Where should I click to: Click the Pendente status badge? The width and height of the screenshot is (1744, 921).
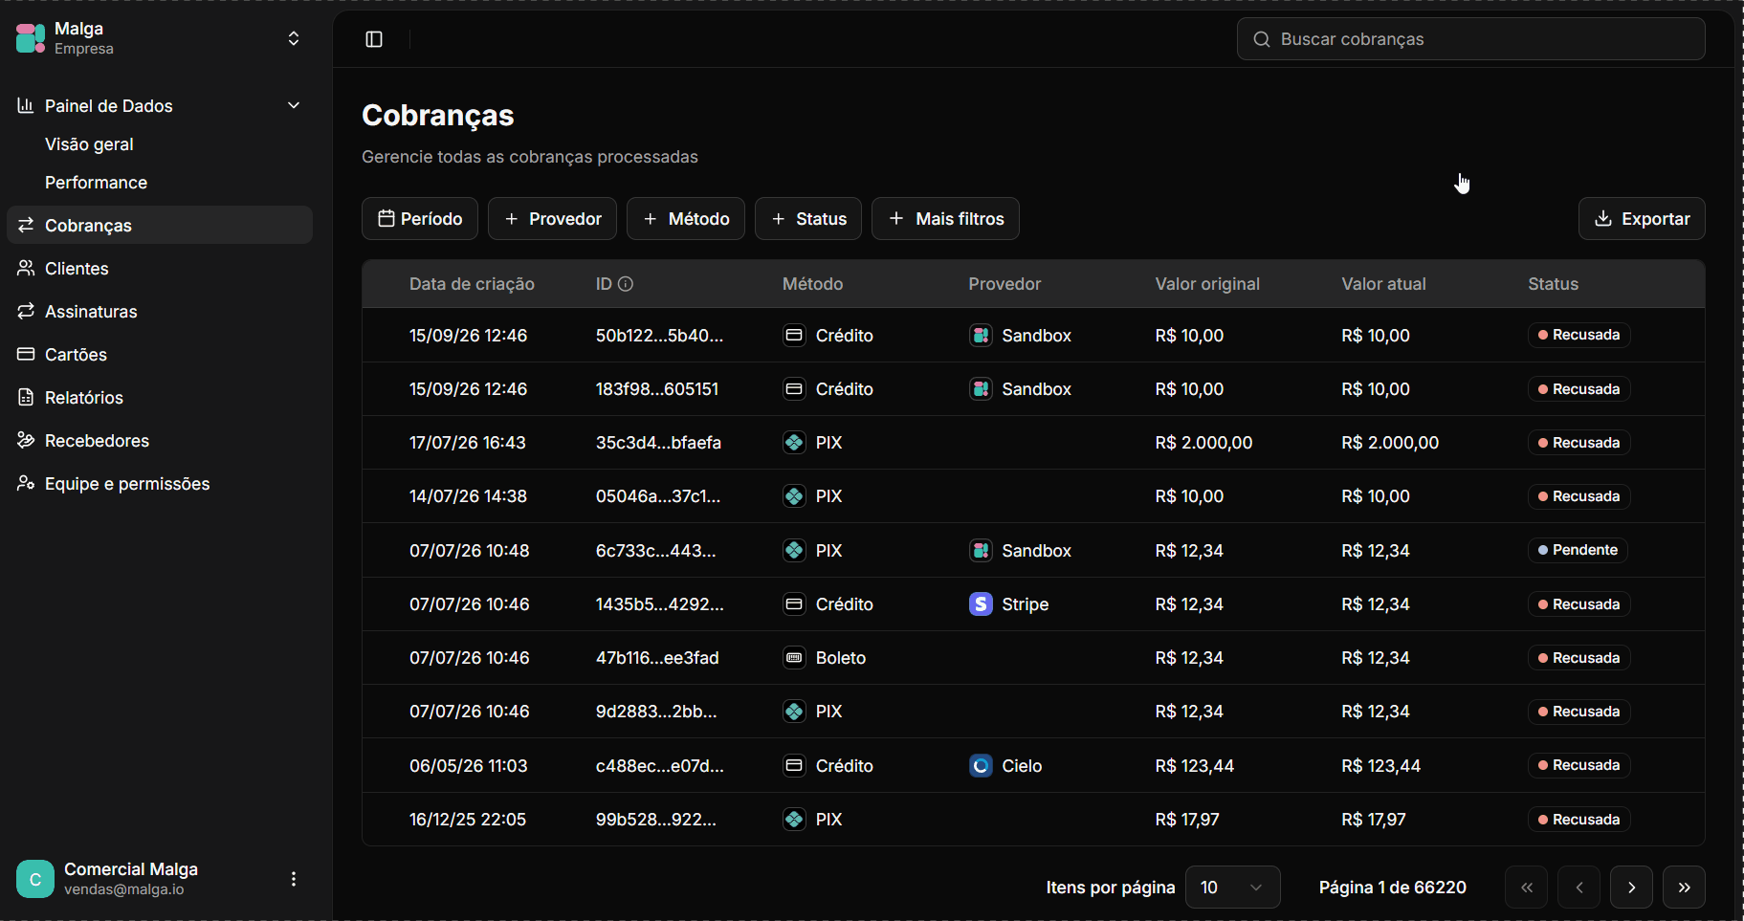[x=1578, y=550]
